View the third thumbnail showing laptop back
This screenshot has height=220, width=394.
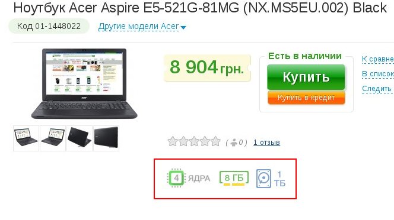[x=80, y=138]
